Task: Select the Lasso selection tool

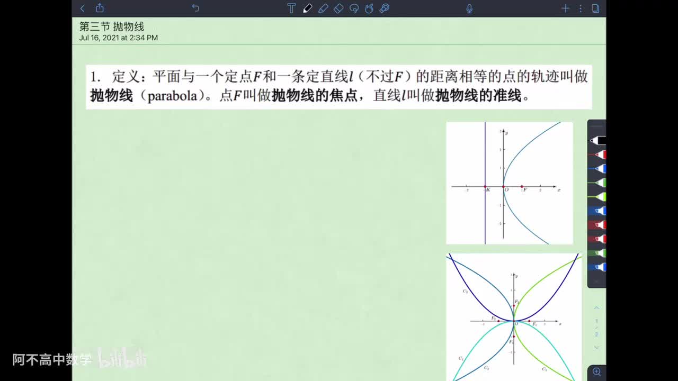Action: coord(354,8)
